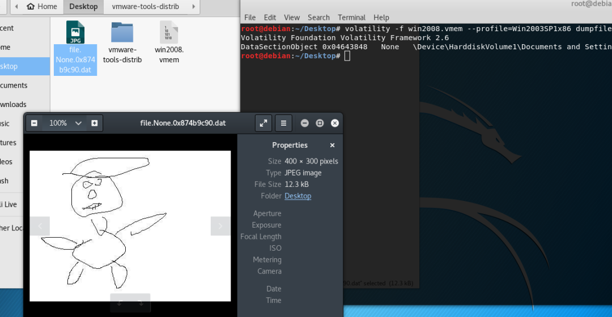Open the Desktop folder link in Properties
The width and height of the screenshot is (612, 317).
click(x=298, y=196)
